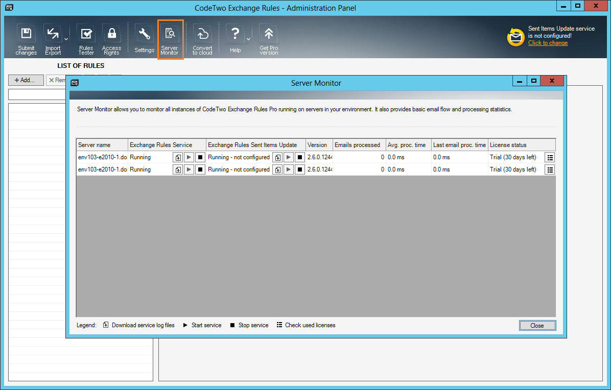Viewport: 611px width, 390px height.
Task: Download Exchange Rules Service logs, first row
Action: pyautogui.click(x=178, y=157)
